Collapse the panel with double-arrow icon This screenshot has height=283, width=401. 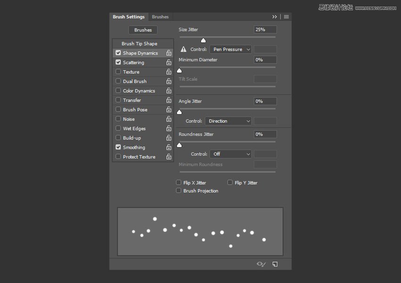pyautogui.click(x=275, y=17)
